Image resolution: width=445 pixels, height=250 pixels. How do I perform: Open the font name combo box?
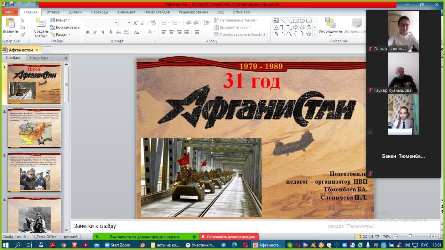tap(101, 23)
